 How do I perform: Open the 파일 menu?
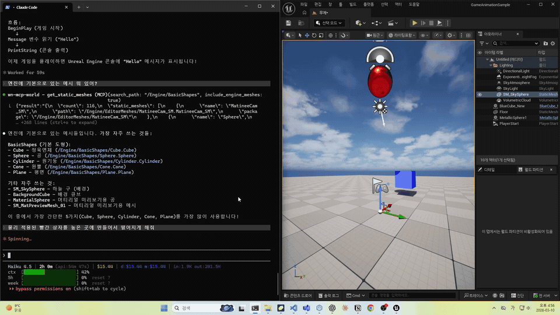point(304,4)
